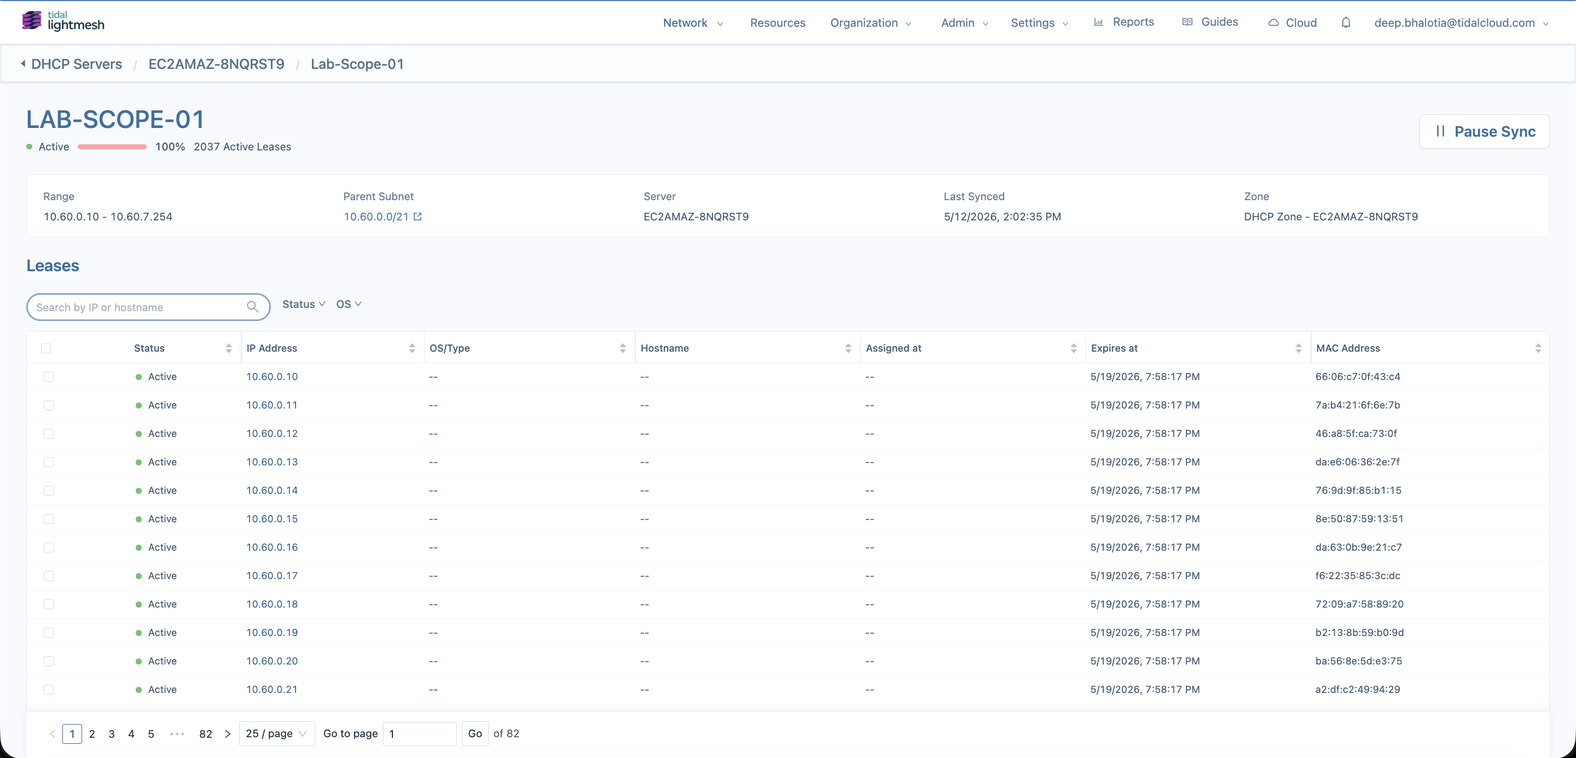Viewport: 1576px width, 758px height.
Task: Go to next page with right arrow
Action: point(228,733)
